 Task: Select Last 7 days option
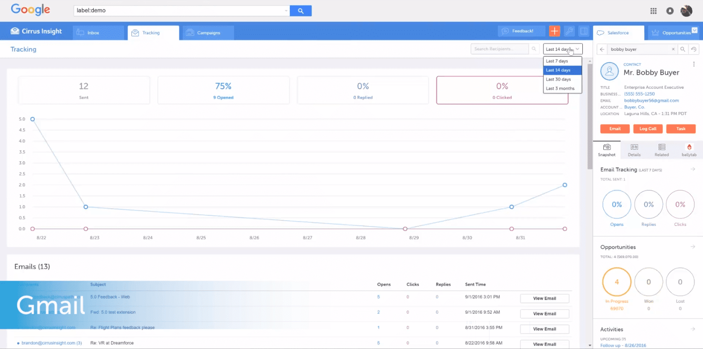click(562, 61)
